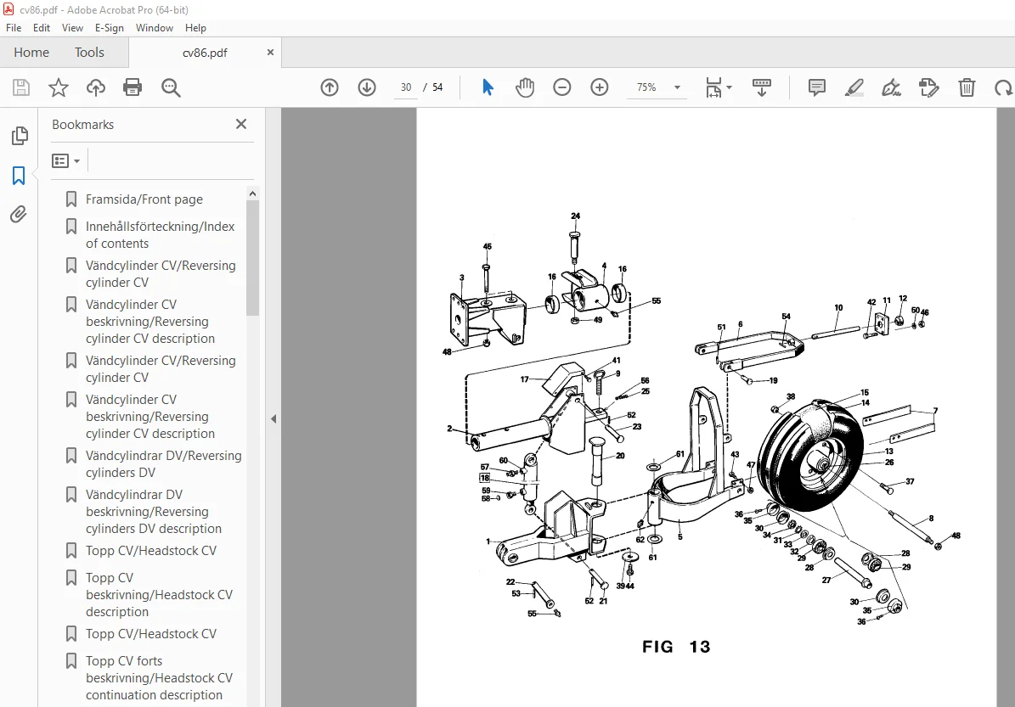This screenshot has width=1015, height=707.
Task: Open the Edit menu
Action: (x=42, y=28)
